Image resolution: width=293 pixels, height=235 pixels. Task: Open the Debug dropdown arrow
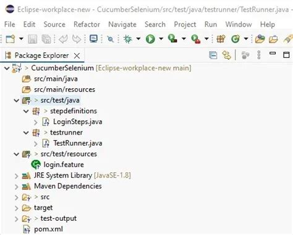point(138,39)
